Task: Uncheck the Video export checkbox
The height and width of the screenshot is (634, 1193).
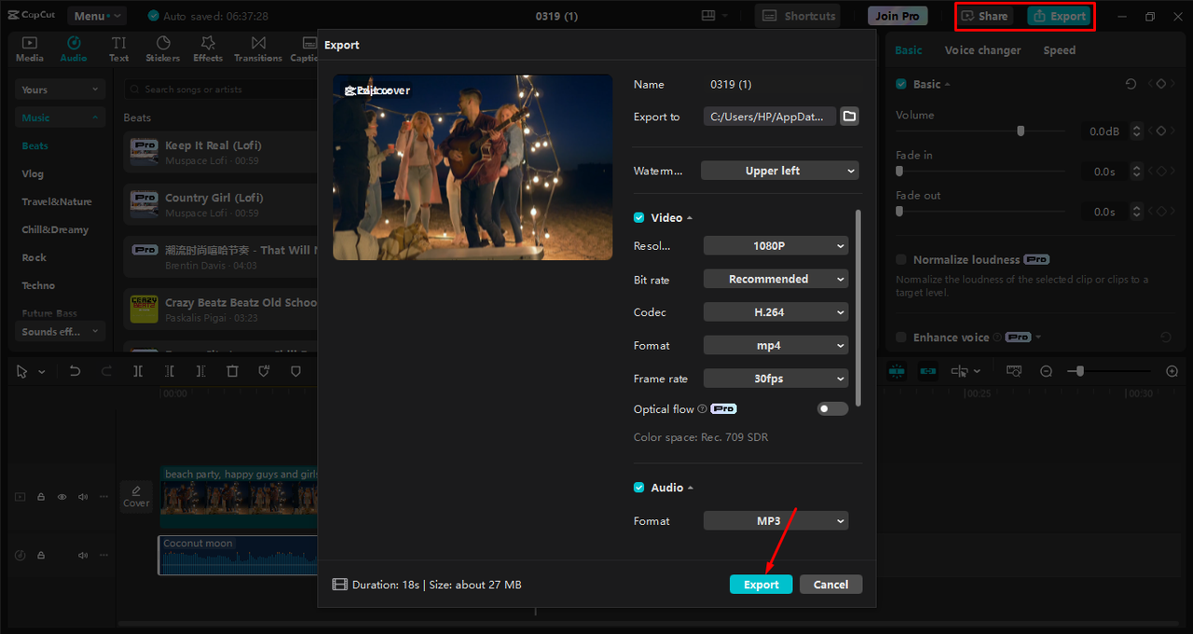Action: click(x=639, y=217)
